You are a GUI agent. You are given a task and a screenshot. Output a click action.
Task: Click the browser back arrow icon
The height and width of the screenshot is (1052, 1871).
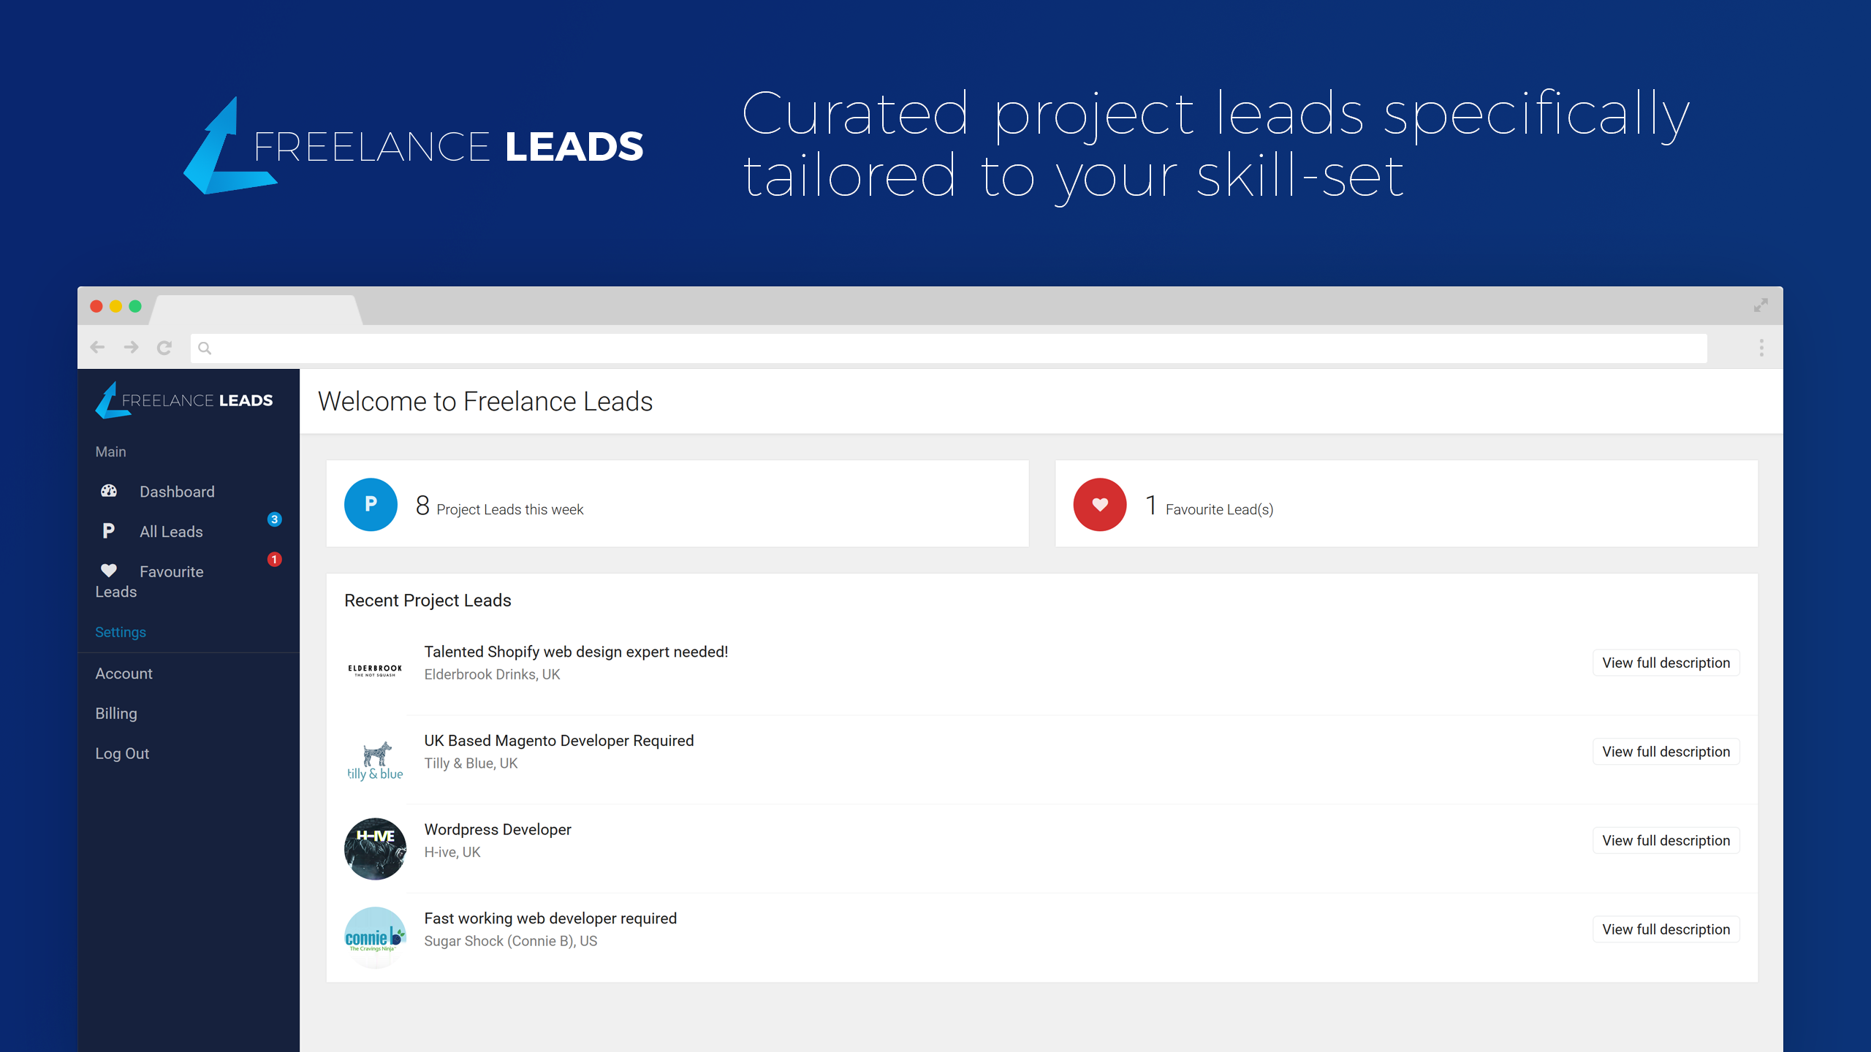(97, 348)
